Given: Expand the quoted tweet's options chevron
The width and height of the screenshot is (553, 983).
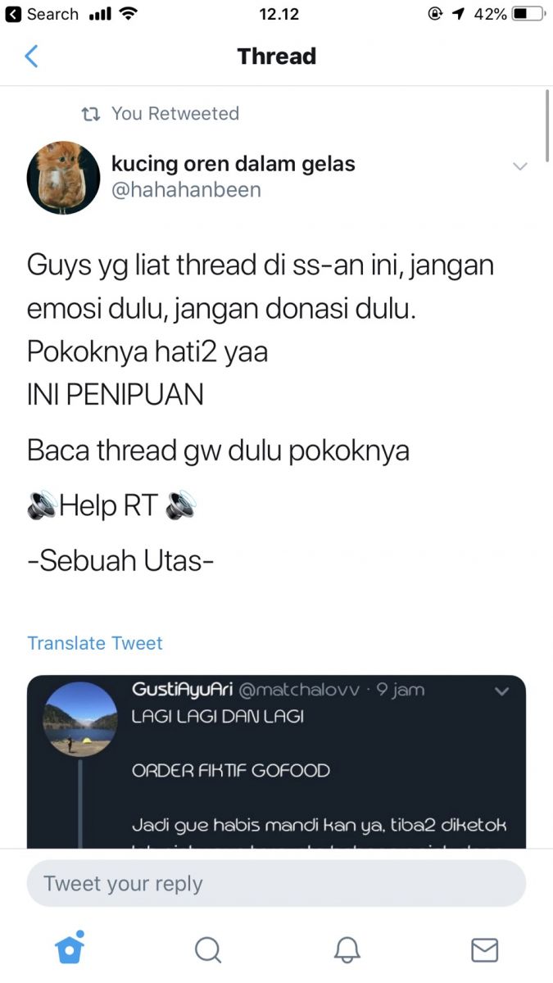Looking at the screenshot, I should point(502,691).
